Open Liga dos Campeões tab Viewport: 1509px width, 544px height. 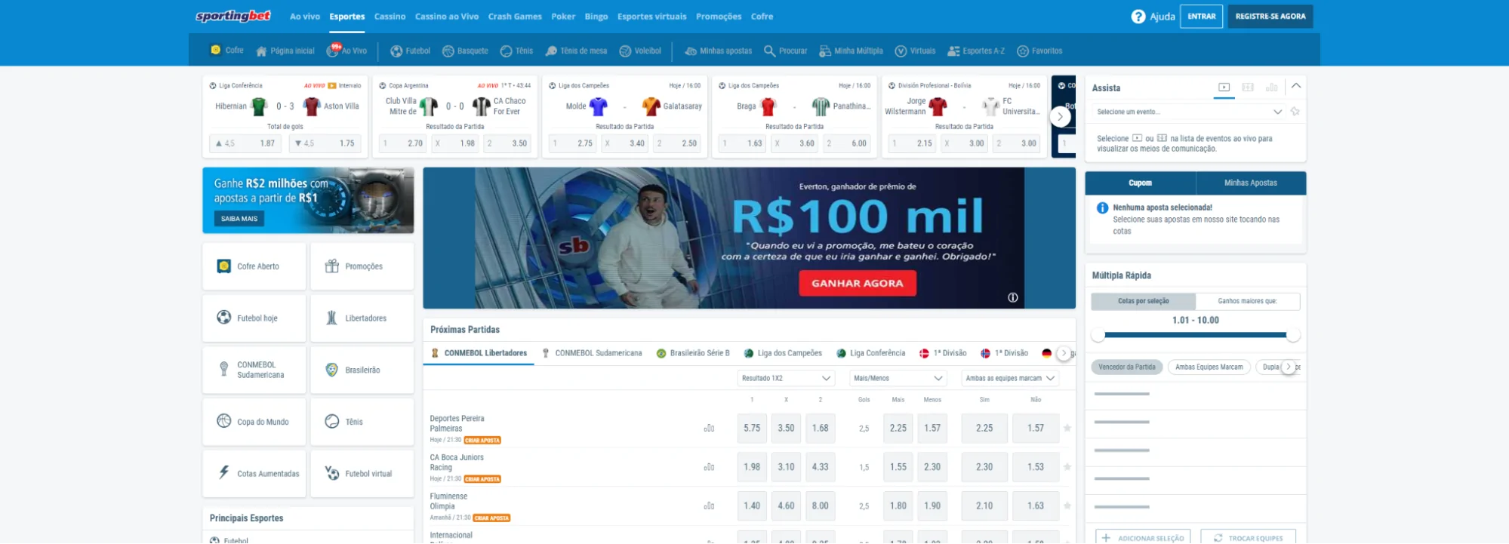(783, 353)
